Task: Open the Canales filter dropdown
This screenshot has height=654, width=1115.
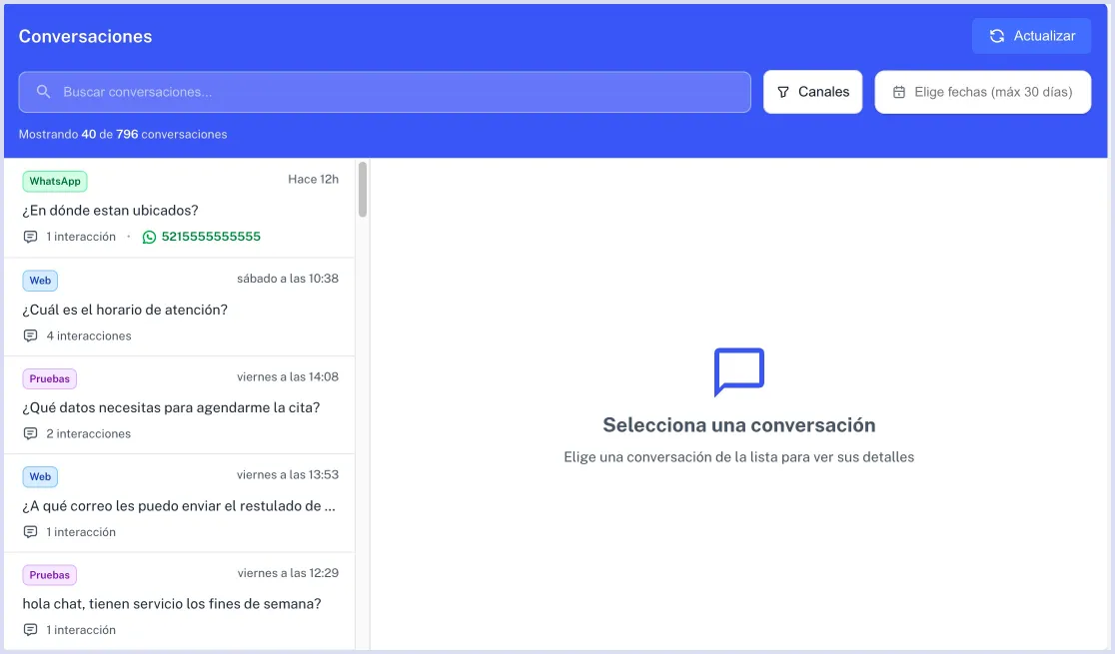Action: [814, 91]
